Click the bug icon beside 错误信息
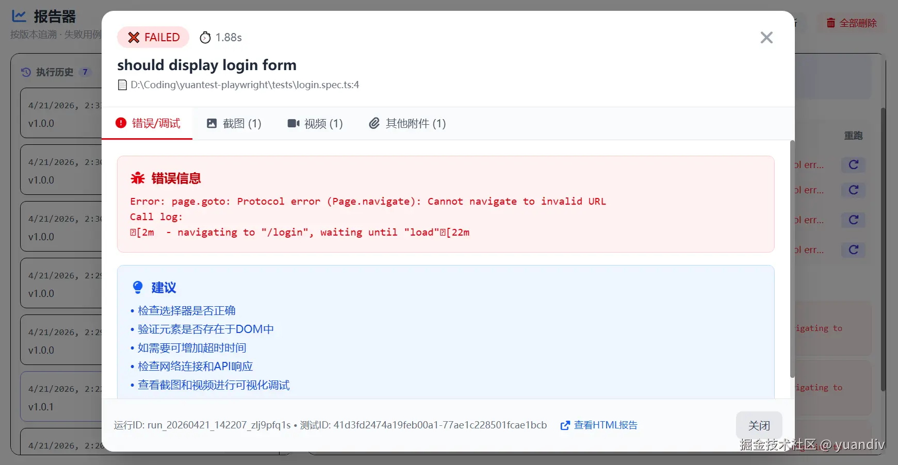898x465 pixels. (138, 178)
